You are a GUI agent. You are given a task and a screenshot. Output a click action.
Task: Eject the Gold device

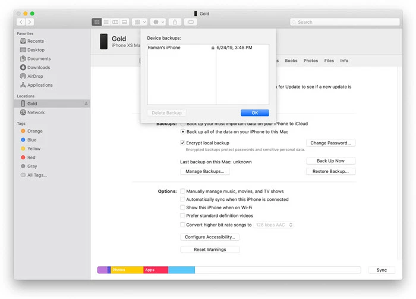click(86, 103)
